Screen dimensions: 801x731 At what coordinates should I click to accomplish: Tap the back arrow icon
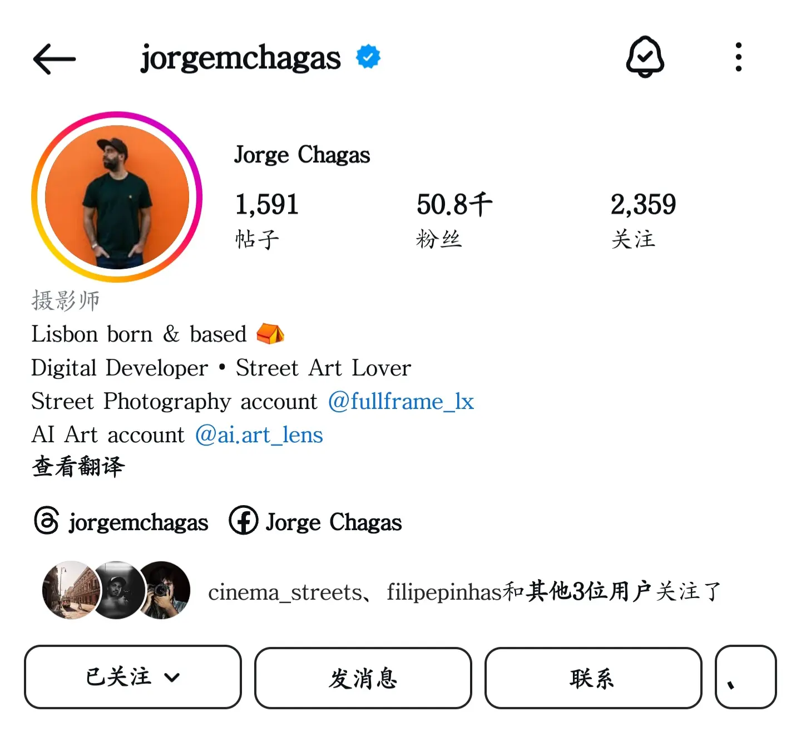[x=54, y=58]
